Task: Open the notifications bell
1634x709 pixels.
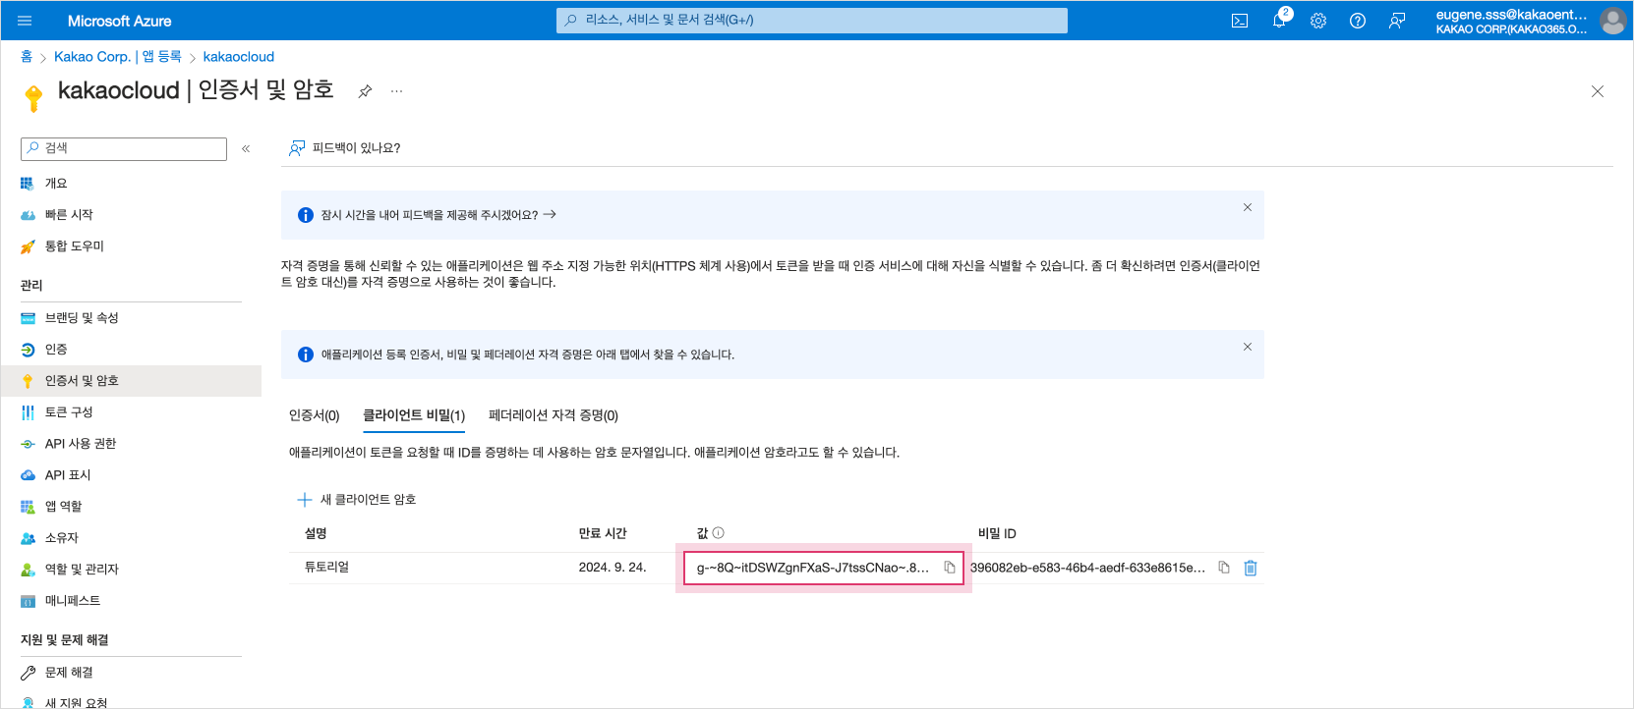Action: click(x=1279, y=21)
